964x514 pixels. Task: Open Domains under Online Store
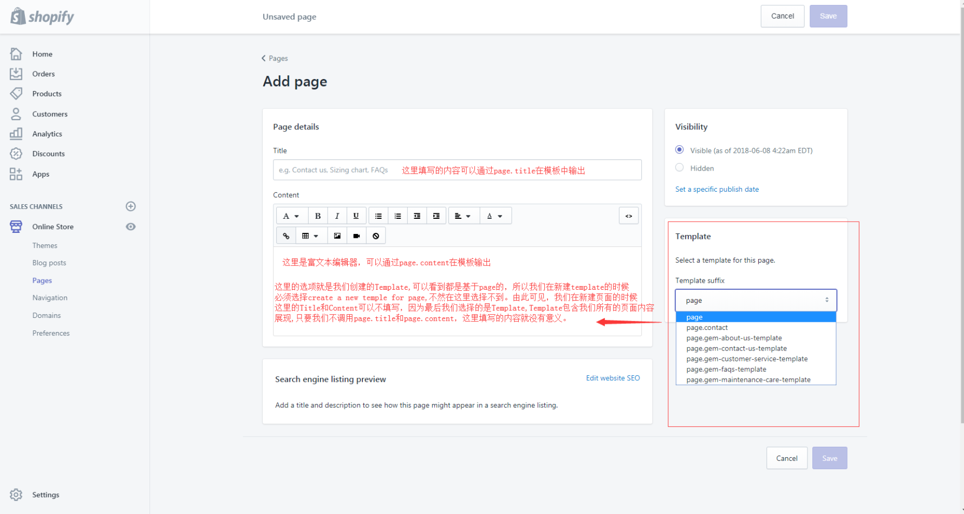46,315
